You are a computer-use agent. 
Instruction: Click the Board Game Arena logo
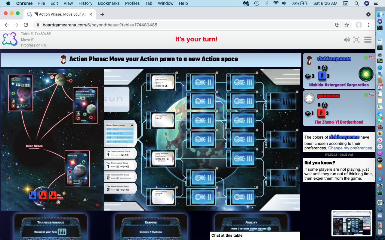[x=10, y=39]
